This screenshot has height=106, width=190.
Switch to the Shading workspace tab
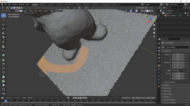(78, 5)
